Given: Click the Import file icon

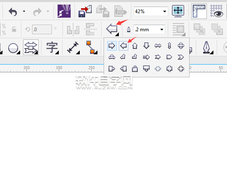Looking at the screenshot, I should (85, 11).
